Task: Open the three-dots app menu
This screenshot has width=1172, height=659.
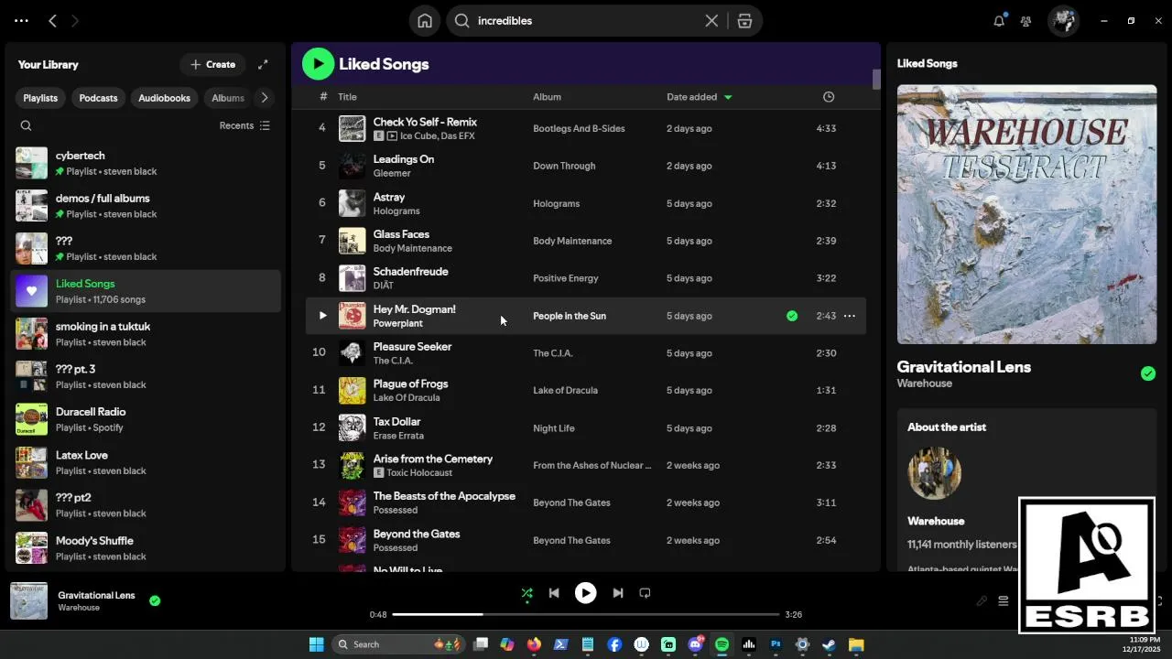Action: click(x=21, y=20)
